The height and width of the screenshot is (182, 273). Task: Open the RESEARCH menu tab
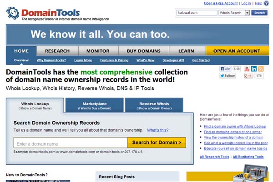[57, 51]
